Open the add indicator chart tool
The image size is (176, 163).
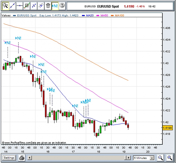[x=26, y=6]
